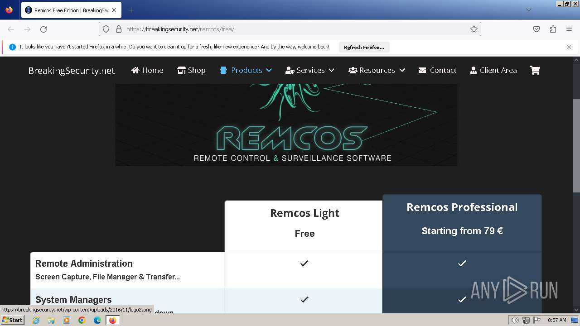Open the List all tabs dropdown arrow
Image resolution: width=580 pixels, height=326 pixels.
[528, 10]
